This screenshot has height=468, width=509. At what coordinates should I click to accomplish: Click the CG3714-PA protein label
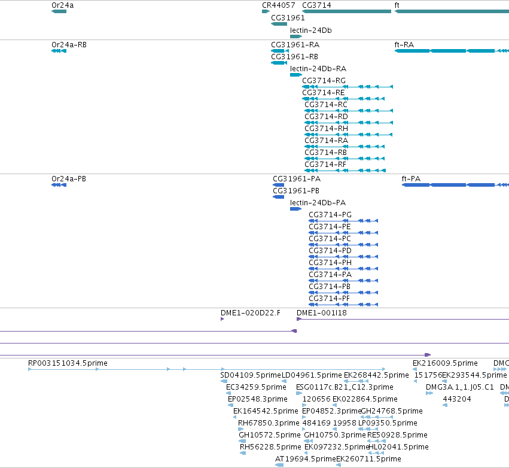pyautogui.click(x=330, y=275)
